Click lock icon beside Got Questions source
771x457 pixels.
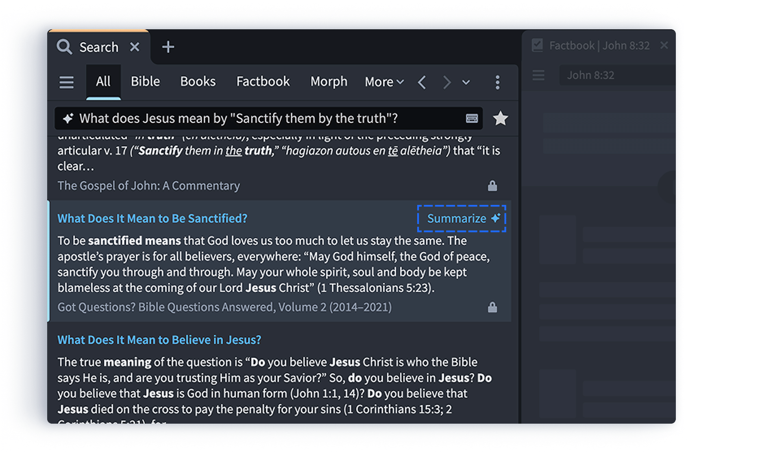pos(492,307)
